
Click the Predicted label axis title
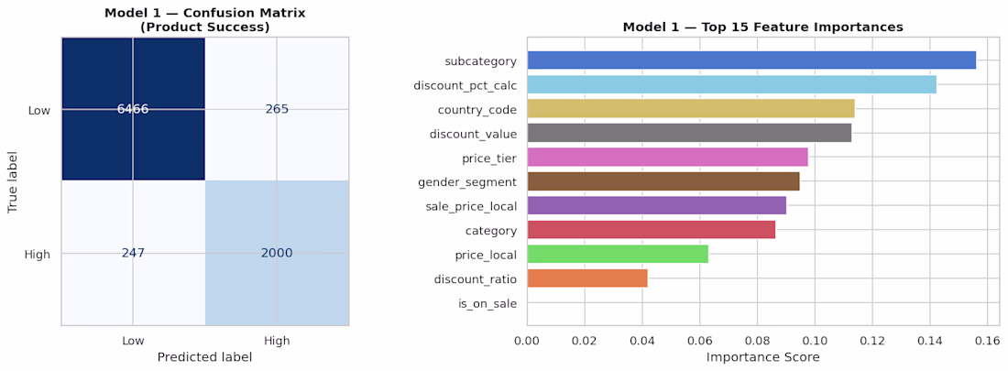click(x=205, y=356)
